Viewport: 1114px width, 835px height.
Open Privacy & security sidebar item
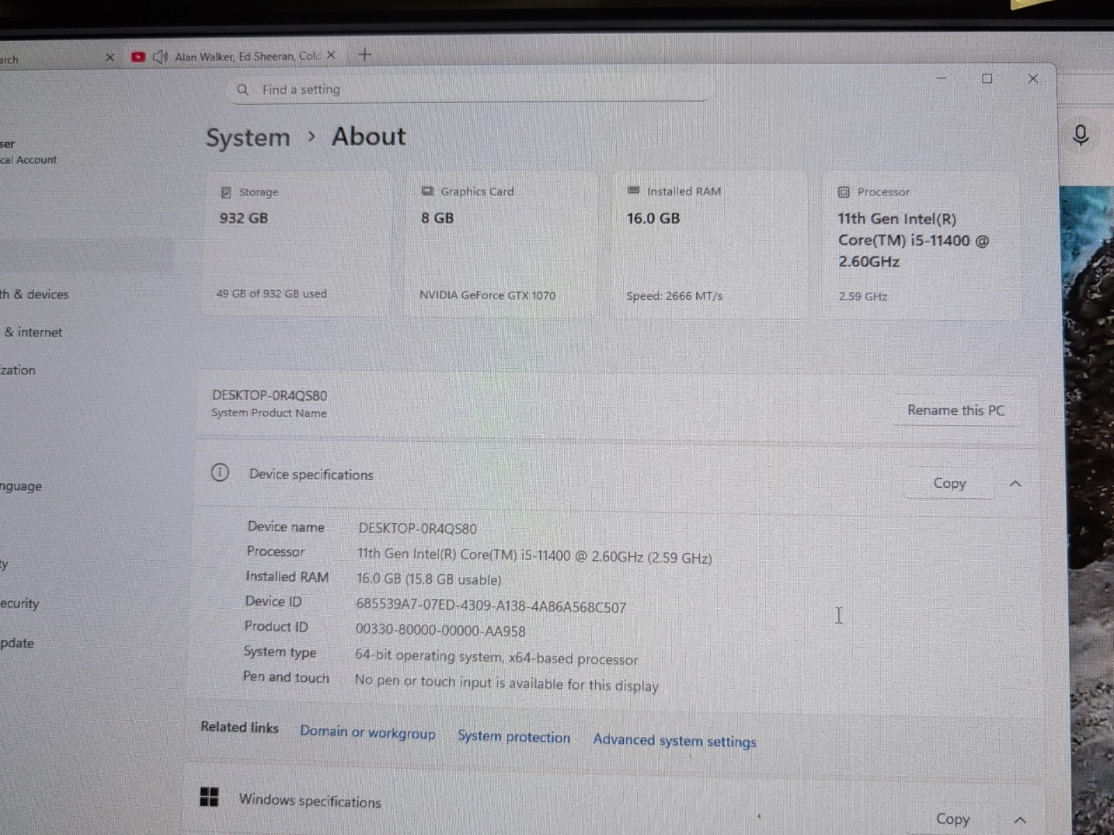(x=19, y=603)
